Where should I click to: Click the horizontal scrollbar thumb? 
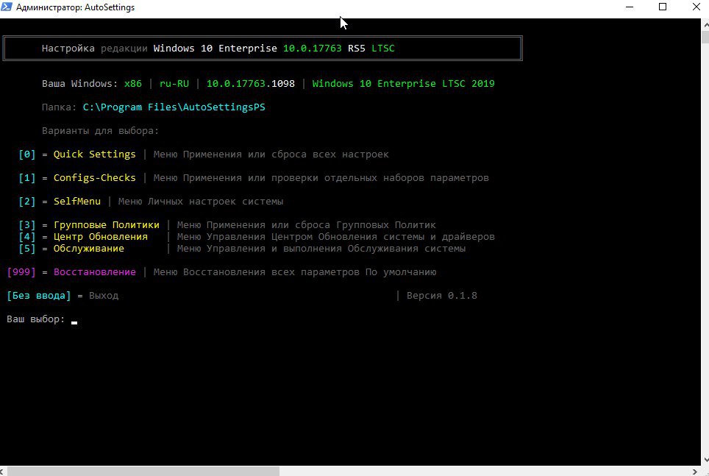[x=143, y=471]
